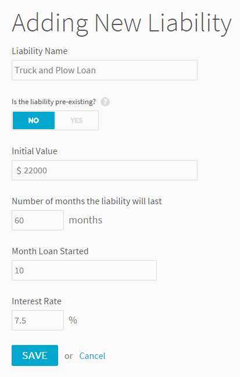Click the Initial Value label
Viewport: 240px width, 377px height.
pos(35,151)
